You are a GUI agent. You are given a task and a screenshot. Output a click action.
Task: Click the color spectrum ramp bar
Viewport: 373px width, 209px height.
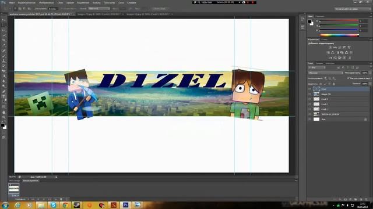pos(339,35)
